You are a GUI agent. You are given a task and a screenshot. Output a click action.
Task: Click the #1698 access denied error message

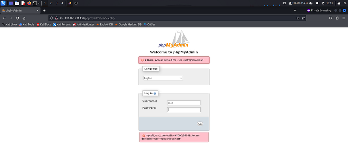click(x=174, y=60)
